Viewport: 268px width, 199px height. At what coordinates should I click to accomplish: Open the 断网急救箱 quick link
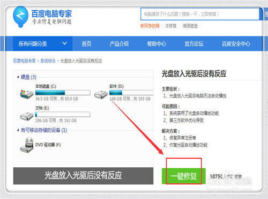tap(150, 26)
